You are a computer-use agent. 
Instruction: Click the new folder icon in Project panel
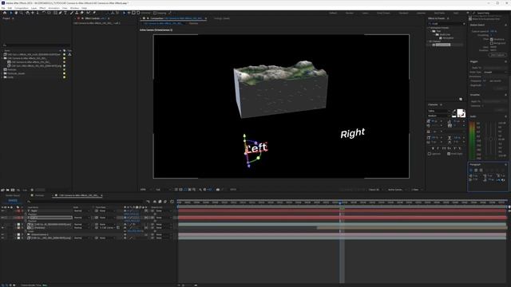click(7, 190)
